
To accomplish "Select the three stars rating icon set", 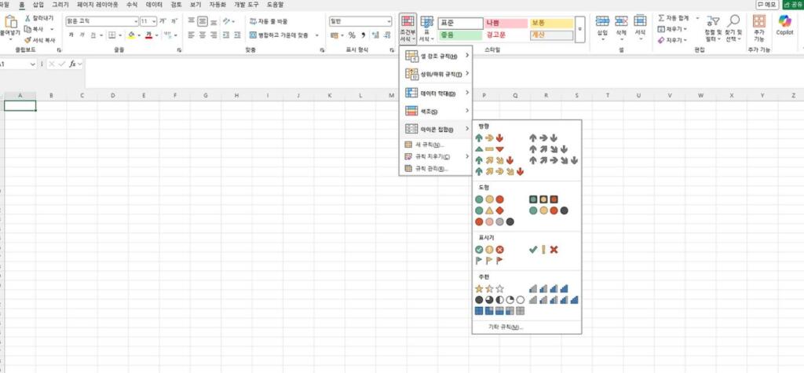I will 488,288.
